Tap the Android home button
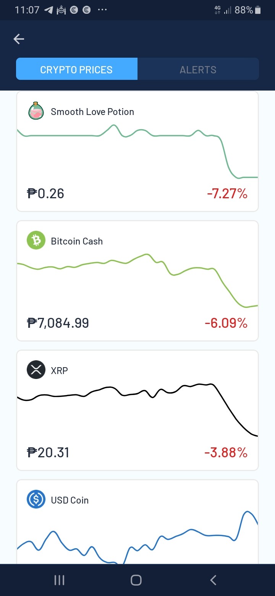The height and width of the screenshot is (596, 275). 136,580
